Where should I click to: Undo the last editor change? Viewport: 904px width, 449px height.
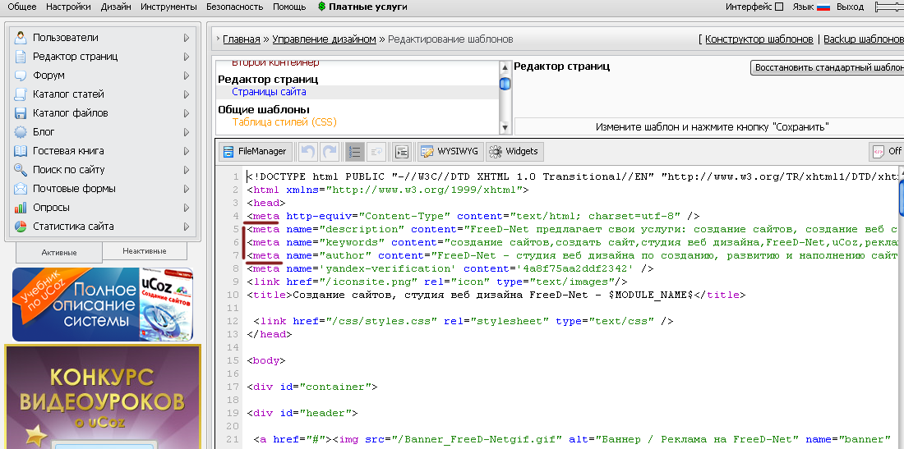click(x=308, y=151)
